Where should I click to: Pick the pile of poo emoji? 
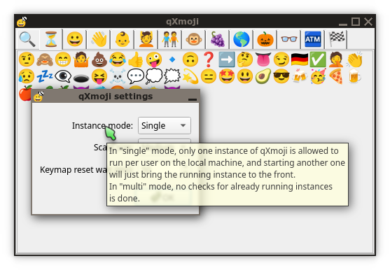(x=99, y=59)
